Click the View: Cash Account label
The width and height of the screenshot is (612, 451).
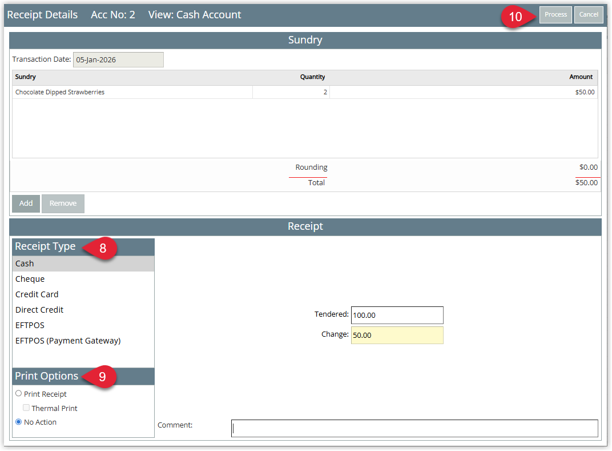194,15
